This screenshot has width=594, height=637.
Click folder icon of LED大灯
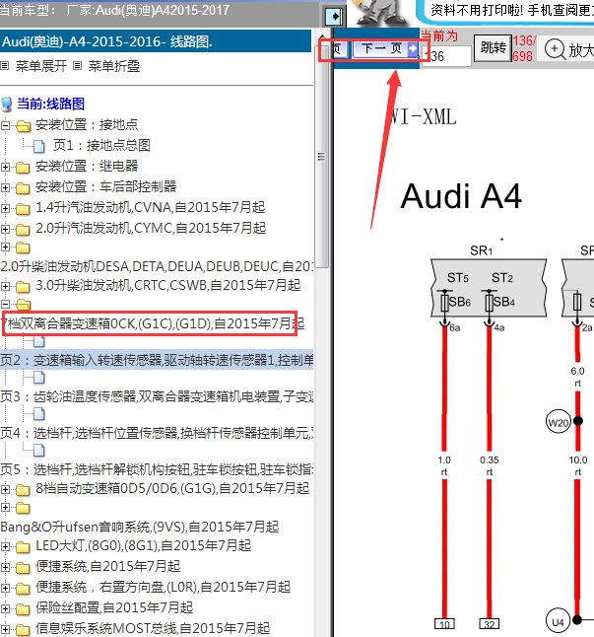pos(23,547)
